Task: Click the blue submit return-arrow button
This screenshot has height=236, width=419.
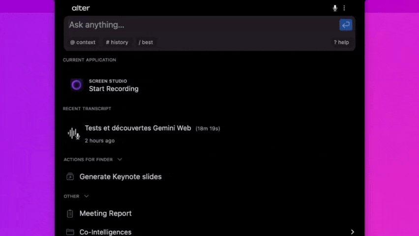Action: 346,25
